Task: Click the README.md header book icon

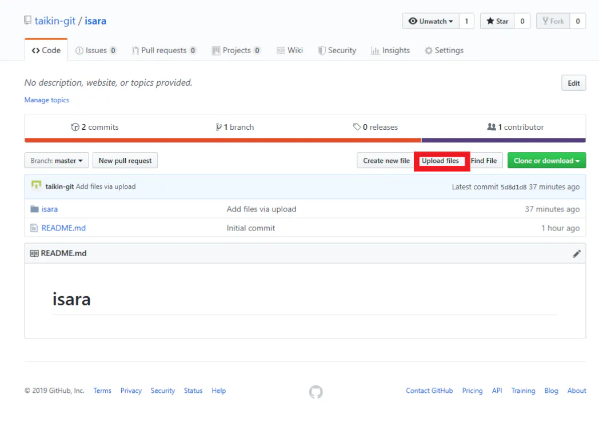Action: tap(34, 253)
